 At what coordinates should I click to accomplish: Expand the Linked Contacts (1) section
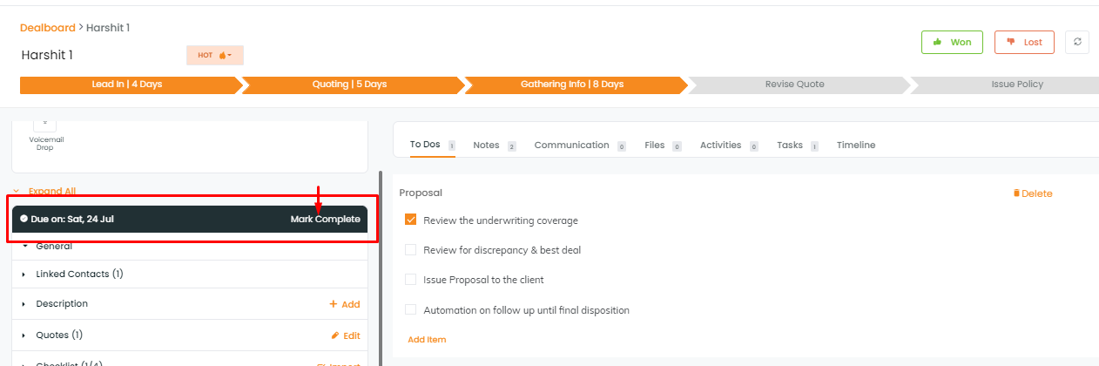pos(188,274)
